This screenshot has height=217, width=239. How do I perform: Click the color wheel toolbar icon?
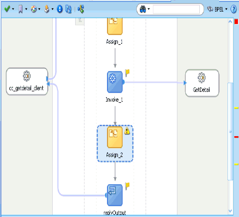click(x=34, y=9)
